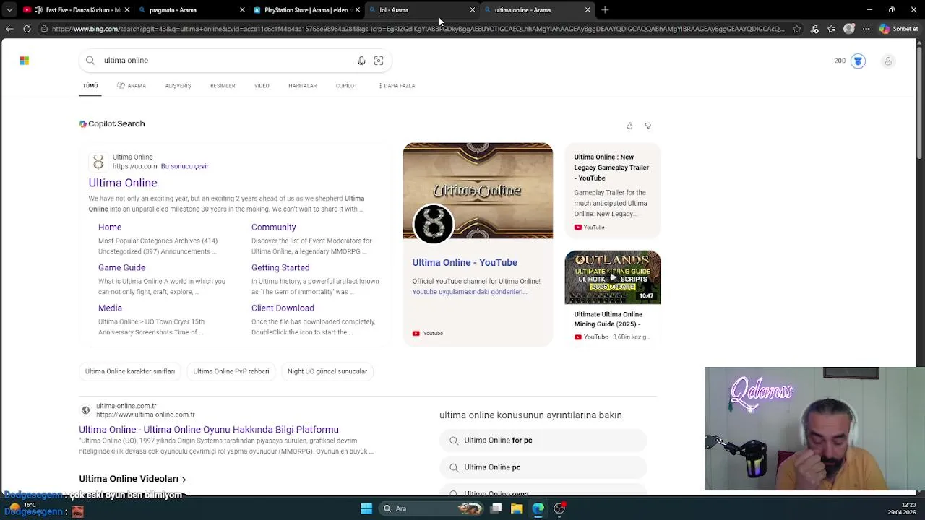Open the Rewards medal icon next to 200
The image size is (925, 520).
click(x=858, y=61)
